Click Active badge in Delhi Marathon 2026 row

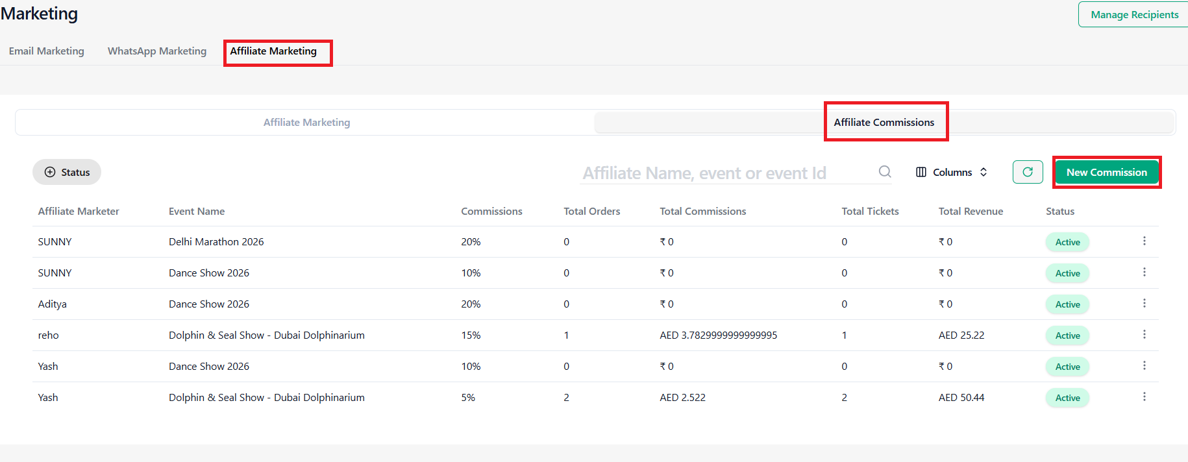click(1067, 242)
